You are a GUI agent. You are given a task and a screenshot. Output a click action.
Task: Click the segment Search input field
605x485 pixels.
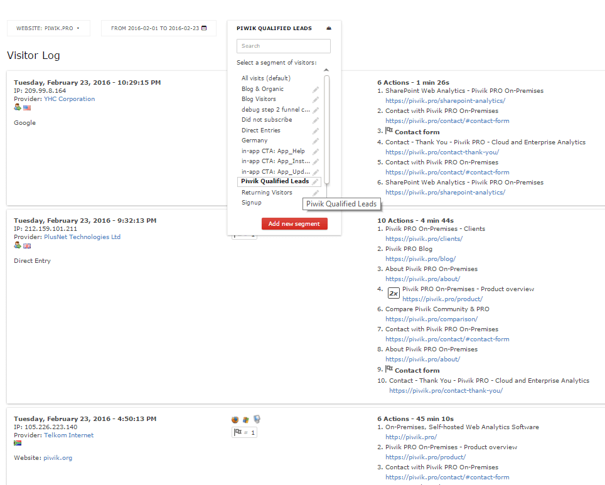pyautogui.click(x=283, y=46)
